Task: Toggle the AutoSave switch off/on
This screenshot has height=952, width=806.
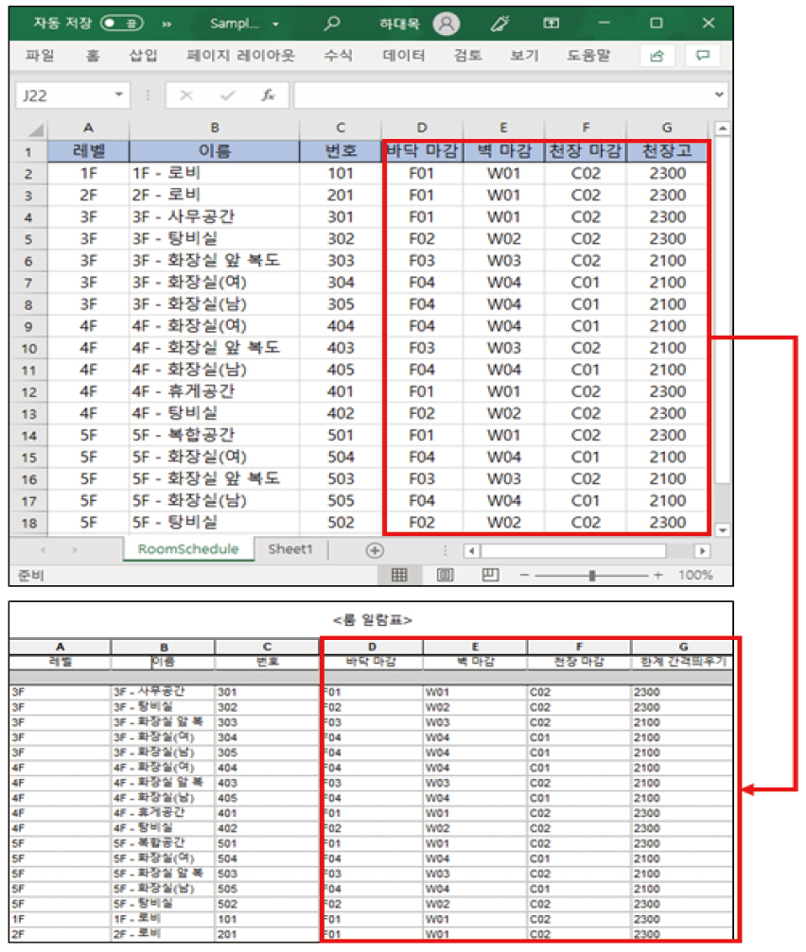Action: click(x=122, y=23)
